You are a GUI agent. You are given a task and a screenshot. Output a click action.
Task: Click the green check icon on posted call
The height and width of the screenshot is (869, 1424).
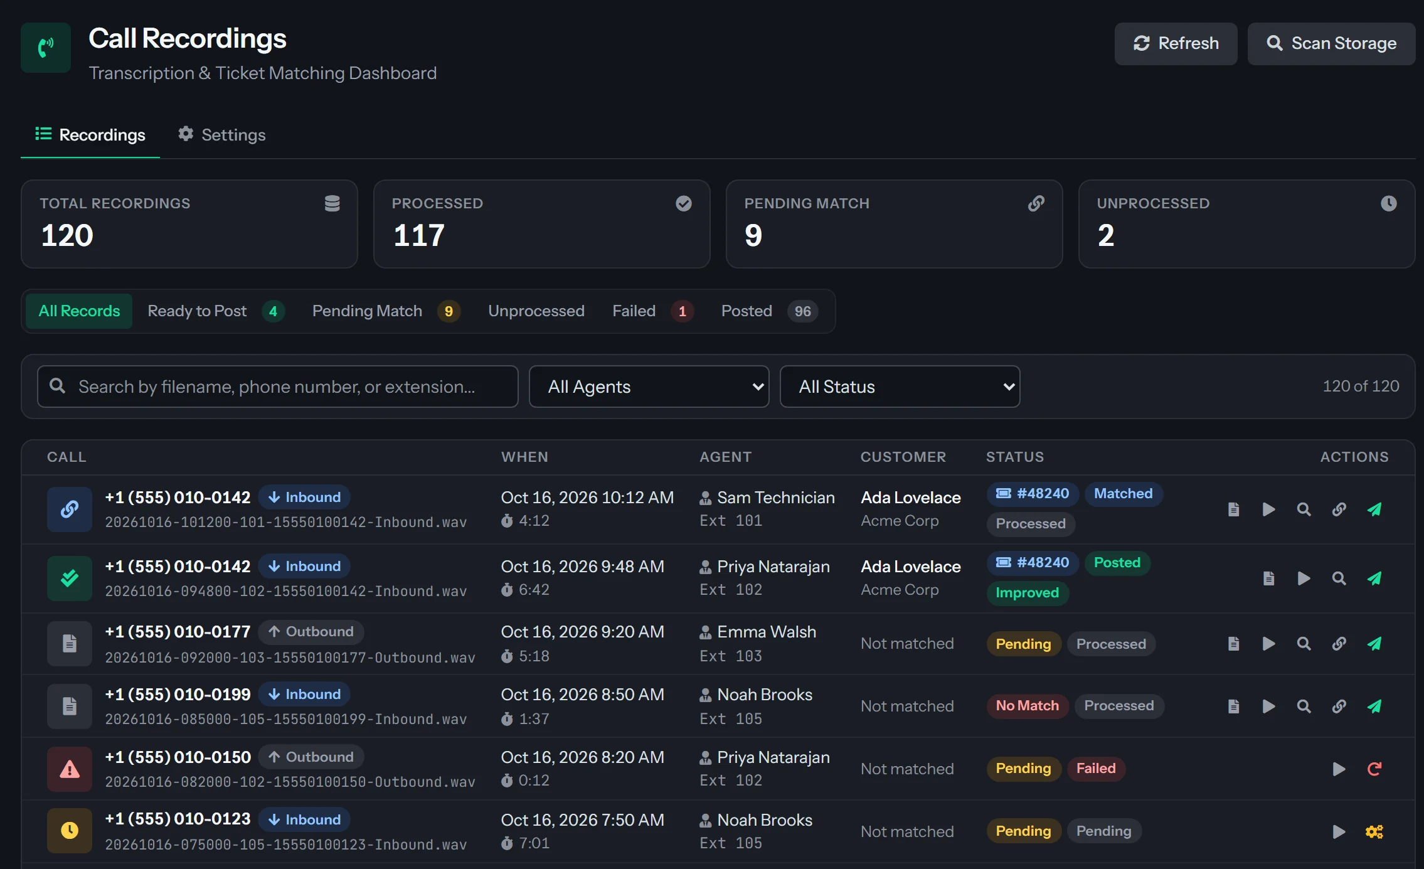70,578
